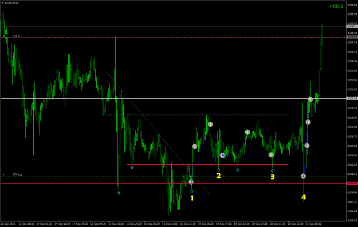Click the cyan up arrow above yellow number 1
The image size is (358, 227).
click(191, 192)
